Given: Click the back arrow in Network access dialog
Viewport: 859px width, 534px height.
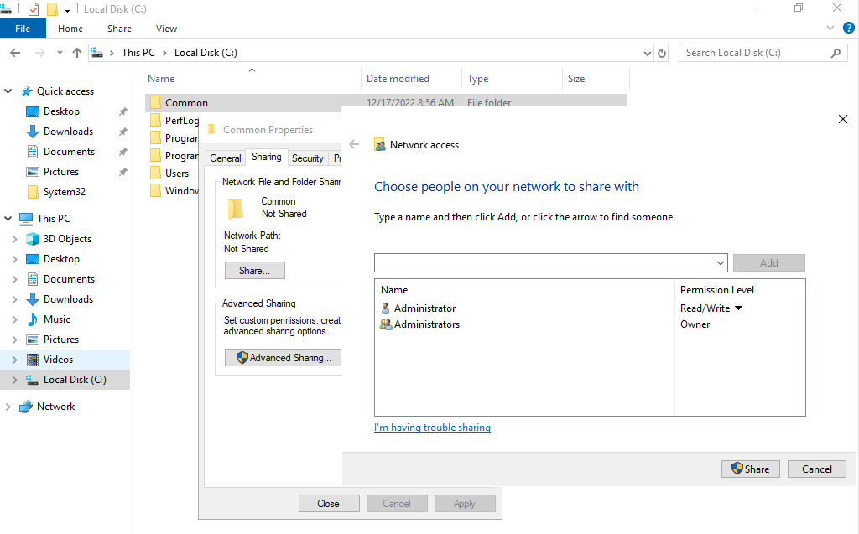Looking at the screenshot, I should [355, 144].
